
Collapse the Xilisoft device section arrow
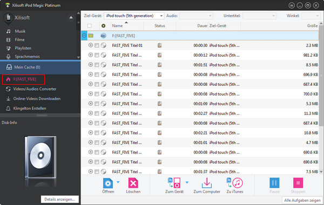coord(71,18)
